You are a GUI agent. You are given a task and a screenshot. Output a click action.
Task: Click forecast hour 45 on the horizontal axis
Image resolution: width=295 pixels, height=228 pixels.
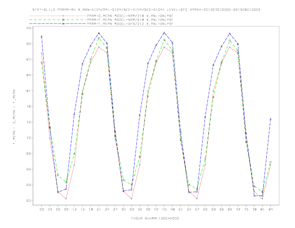click(x=164, y=209)
